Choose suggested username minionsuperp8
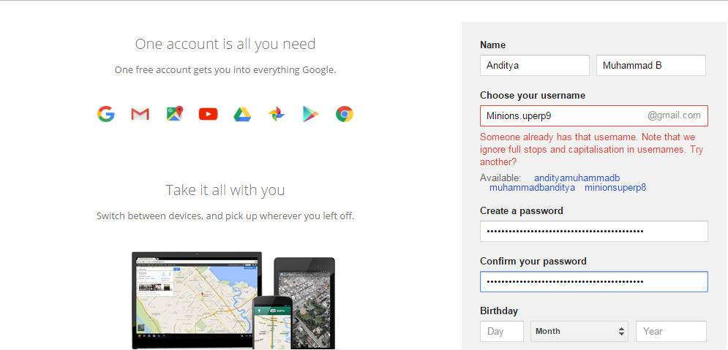 pos(615,188)
